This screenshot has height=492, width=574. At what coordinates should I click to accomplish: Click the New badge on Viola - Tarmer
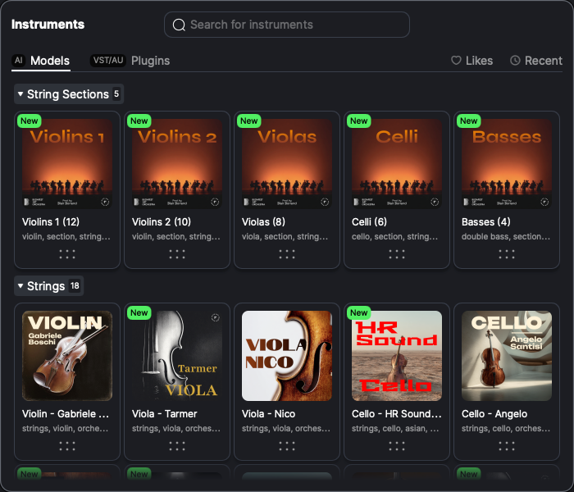[x=139, y=312]
